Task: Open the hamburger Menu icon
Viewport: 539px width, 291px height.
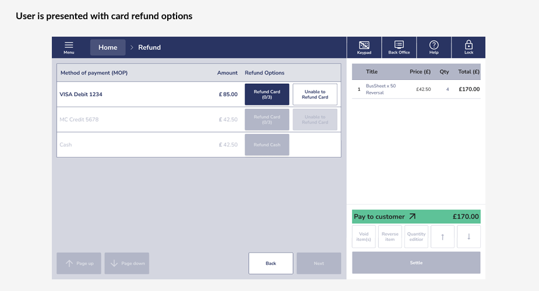Action: pos(69,47)
